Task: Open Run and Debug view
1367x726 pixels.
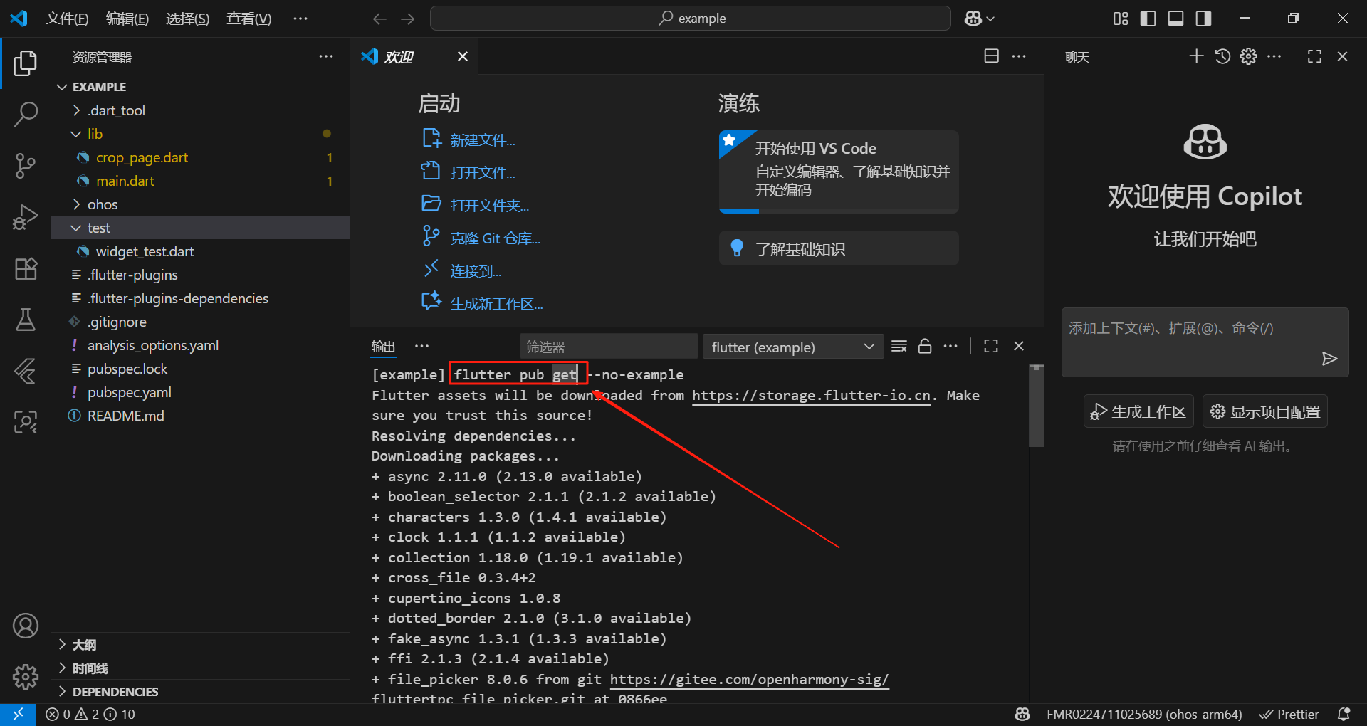Action: point(26,217)
